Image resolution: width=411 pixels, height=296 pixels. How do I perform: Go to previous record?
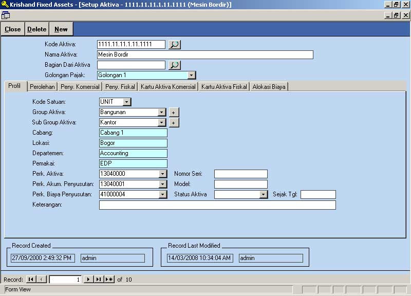pos(42,279)
